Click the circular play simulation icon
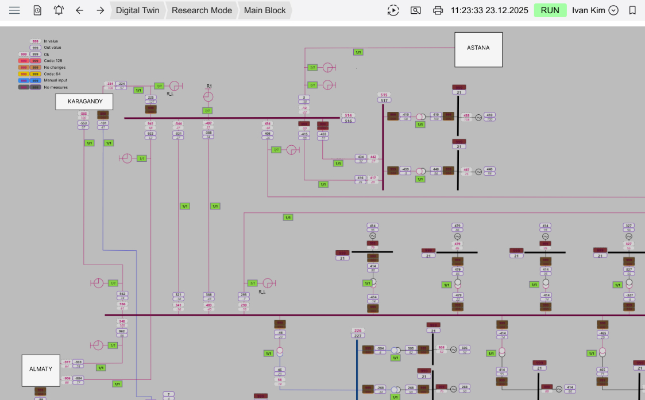The image size is (645, 400). (x=393, y=10)
